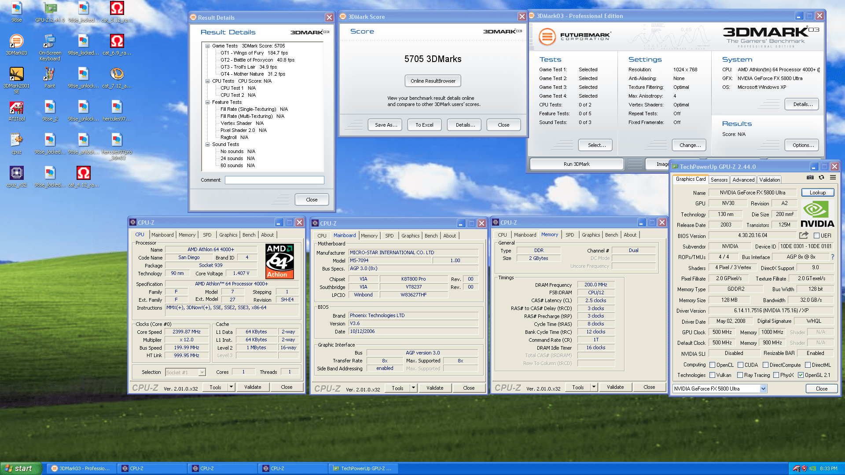Export score with To Excel button

[x=424, y=125]
